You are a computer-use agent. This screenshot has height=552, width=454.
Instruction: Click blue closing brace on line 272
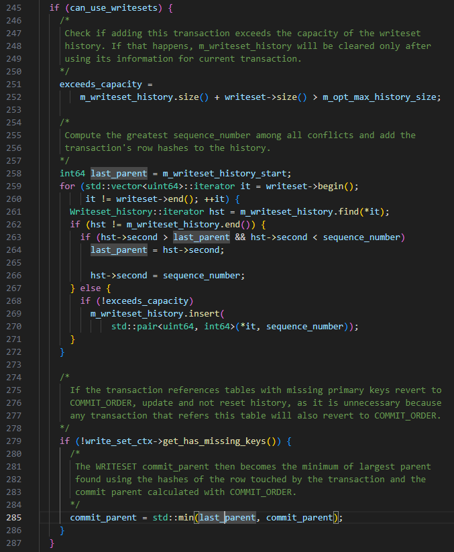tap(62, 352)
